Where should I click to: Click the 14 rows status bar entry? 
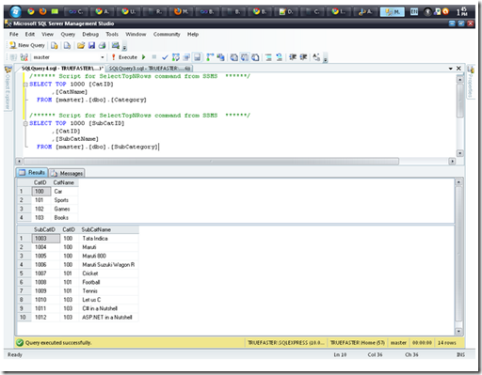pos(447,343)
